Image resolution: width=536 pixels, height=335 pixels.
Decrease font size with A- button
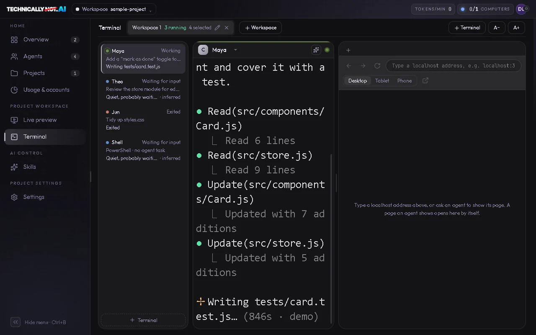(x=497, y=28)
